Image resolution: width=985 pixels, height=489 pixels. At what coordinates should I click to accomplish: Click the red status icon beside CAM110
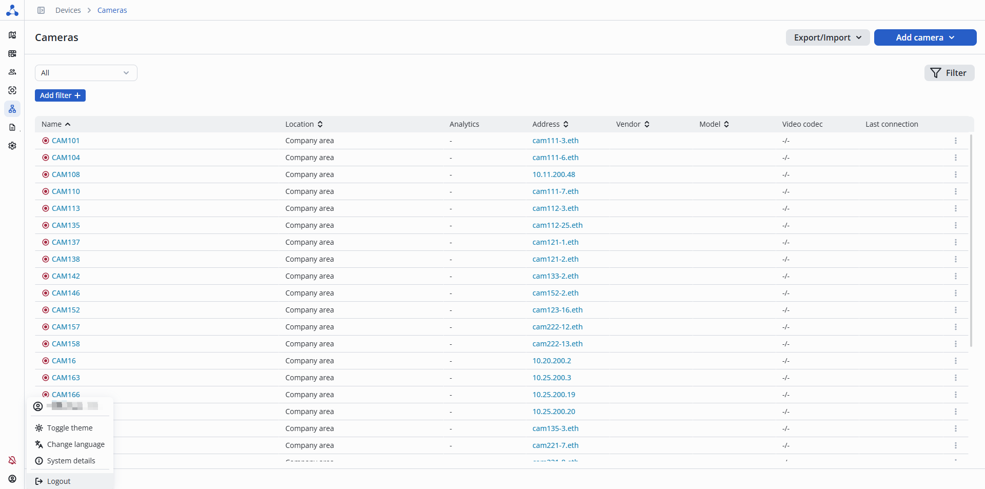coord(46,191)
